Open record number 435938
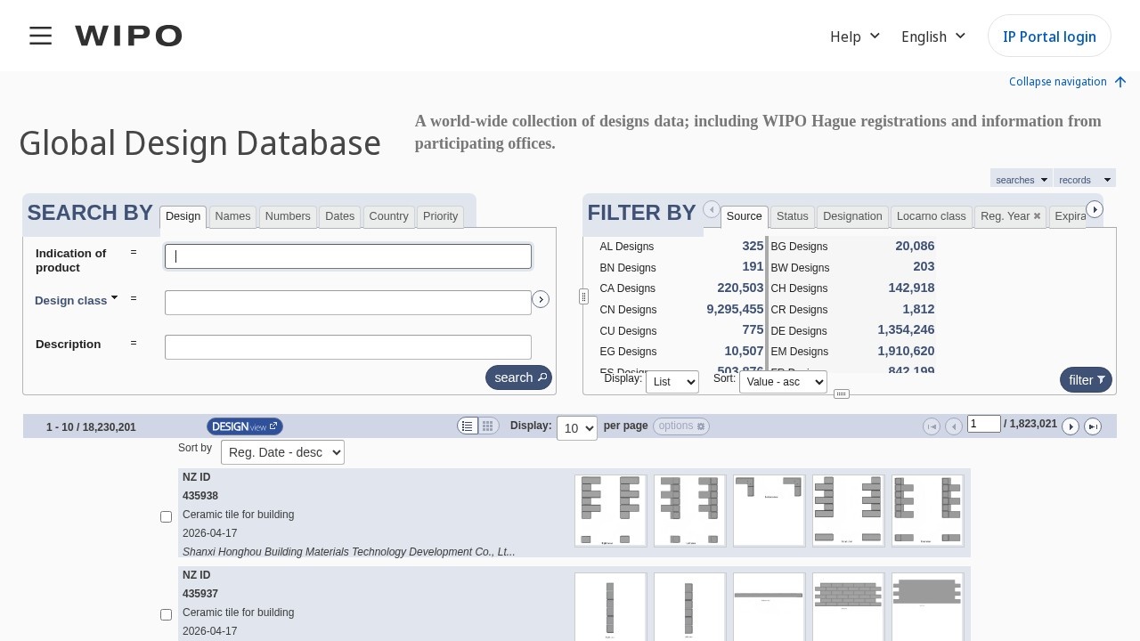Screen dimensions: 1140x641 click(x=200, y=496)
